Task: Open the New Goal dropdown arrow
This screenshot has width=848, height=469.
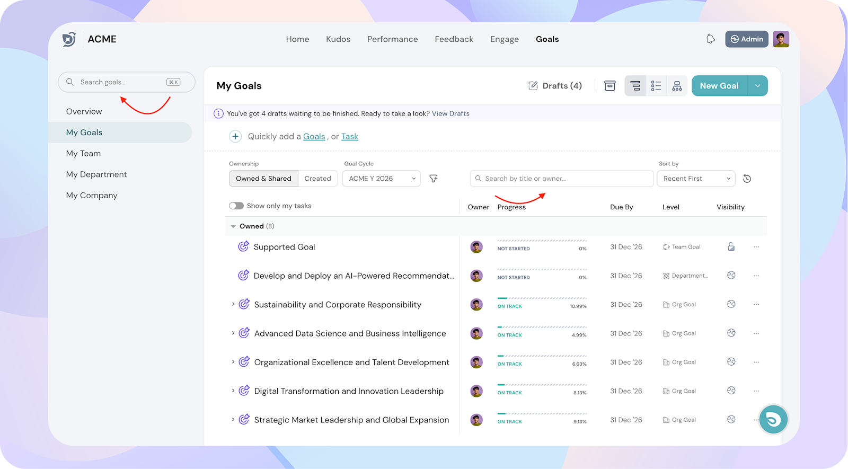Action: [758, 86]
